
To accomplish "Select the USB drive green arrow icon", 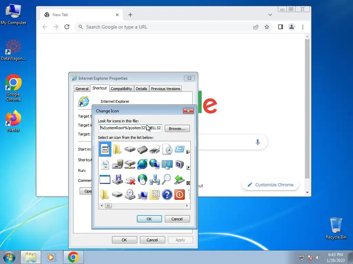I will (179, 179).
